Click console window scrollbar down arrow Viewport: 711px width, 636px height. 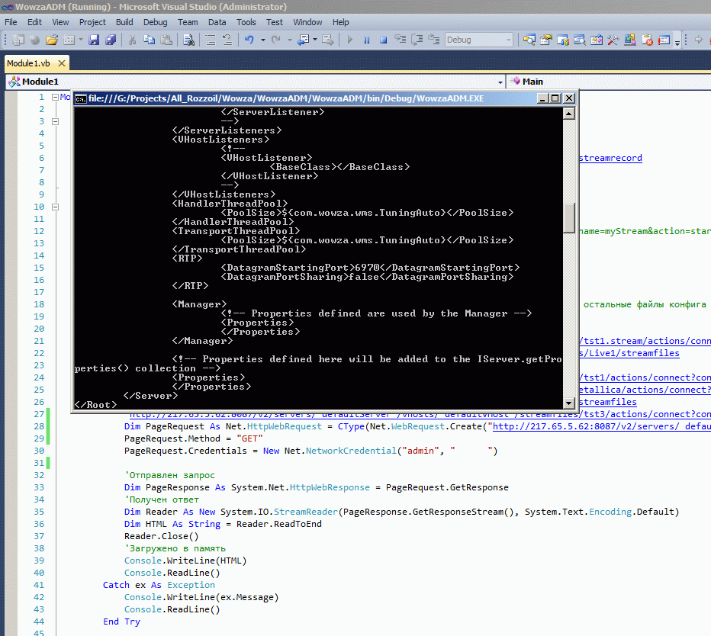569,403
